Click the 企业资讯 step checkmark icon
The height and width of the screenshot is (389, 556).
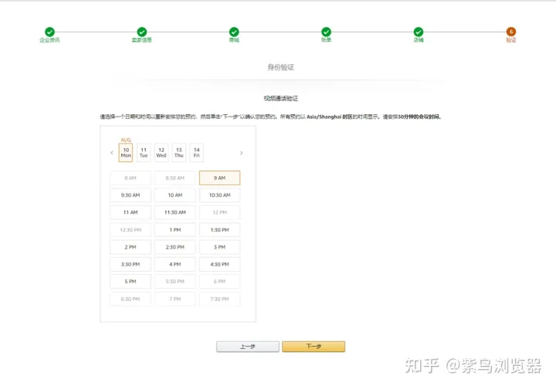tap(49, 32)
